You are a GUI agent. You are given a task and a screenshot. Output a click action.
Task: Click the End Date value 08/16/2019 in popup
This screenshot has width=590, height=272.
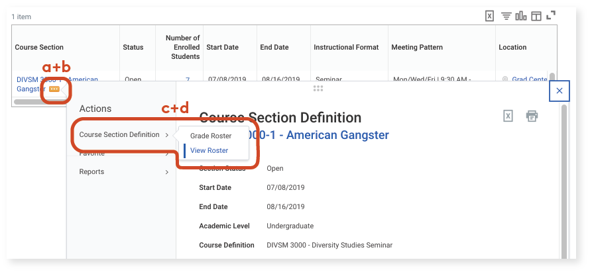pos(286,206)
